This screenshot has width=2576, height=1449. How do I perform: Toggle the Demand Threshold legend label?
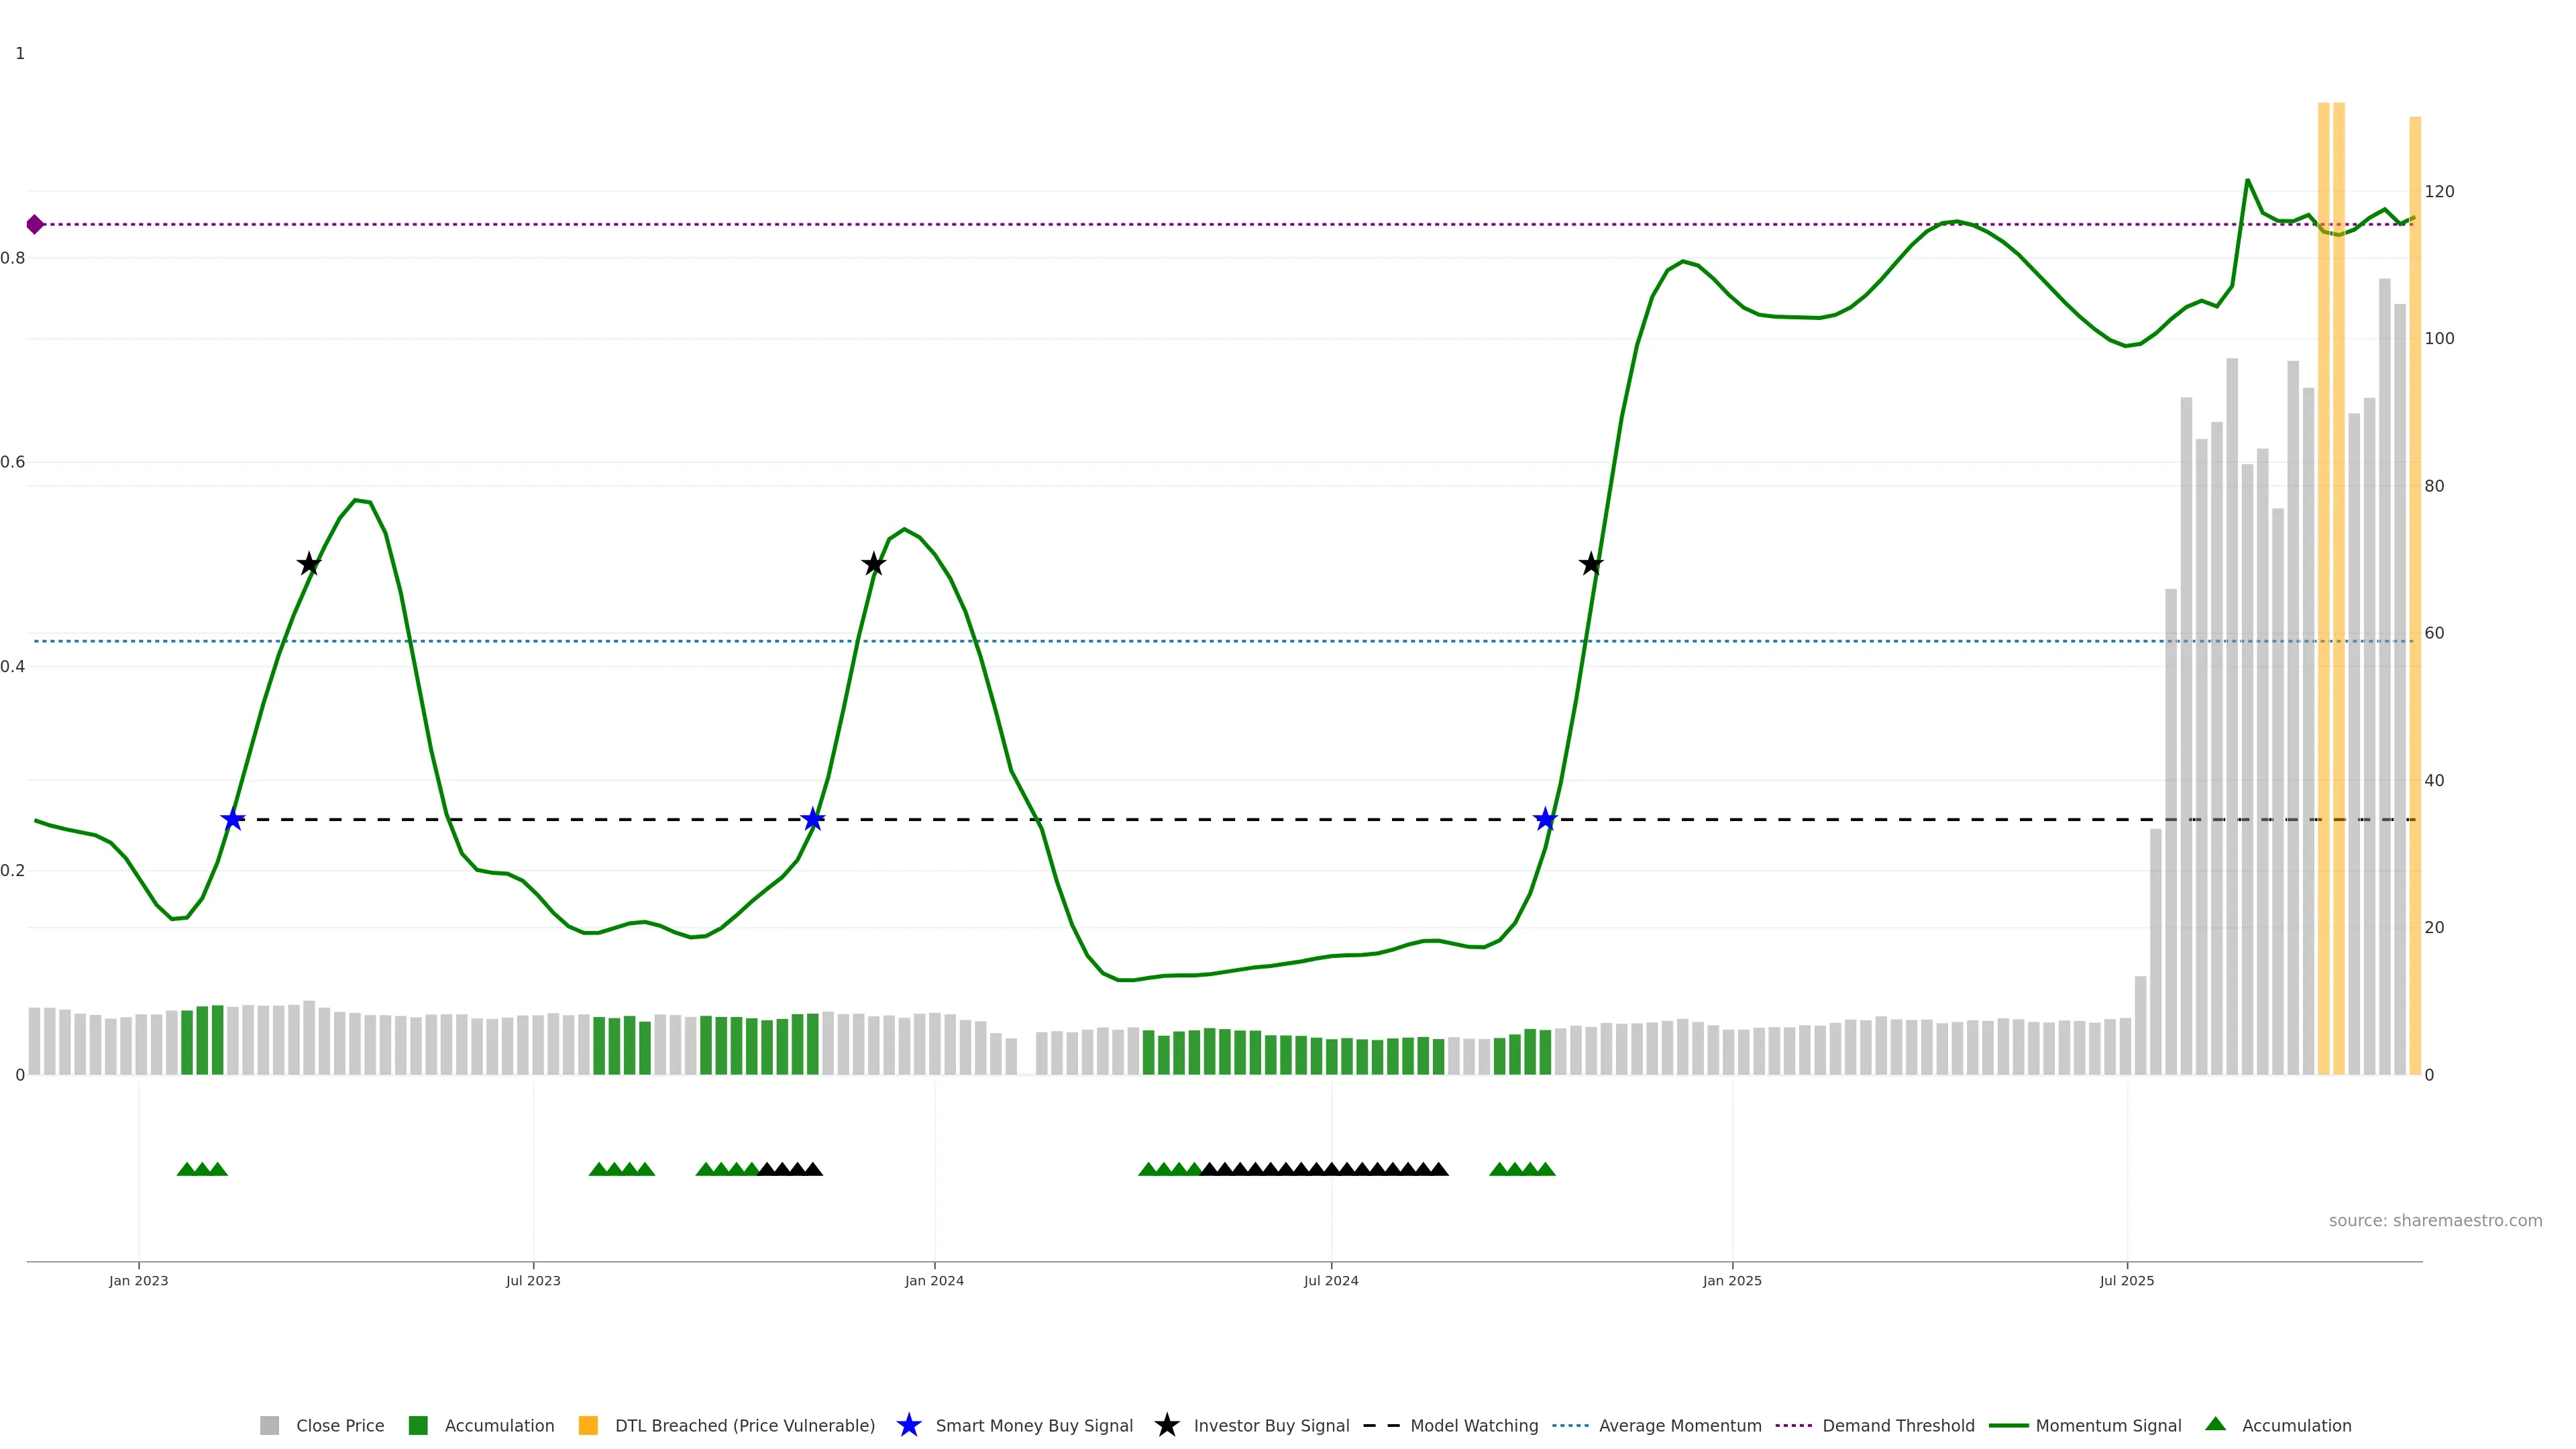1898,1426
